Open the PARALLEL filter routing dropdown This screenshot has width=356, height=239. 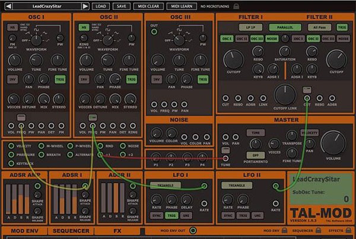tap(285, 27)
